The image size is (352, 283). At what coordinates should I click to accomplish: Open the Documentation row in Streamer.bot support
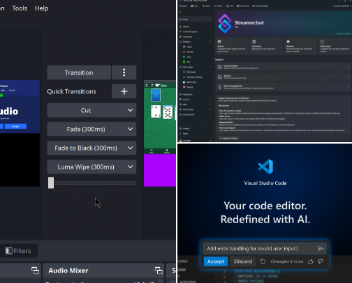[x=283, y=67]
